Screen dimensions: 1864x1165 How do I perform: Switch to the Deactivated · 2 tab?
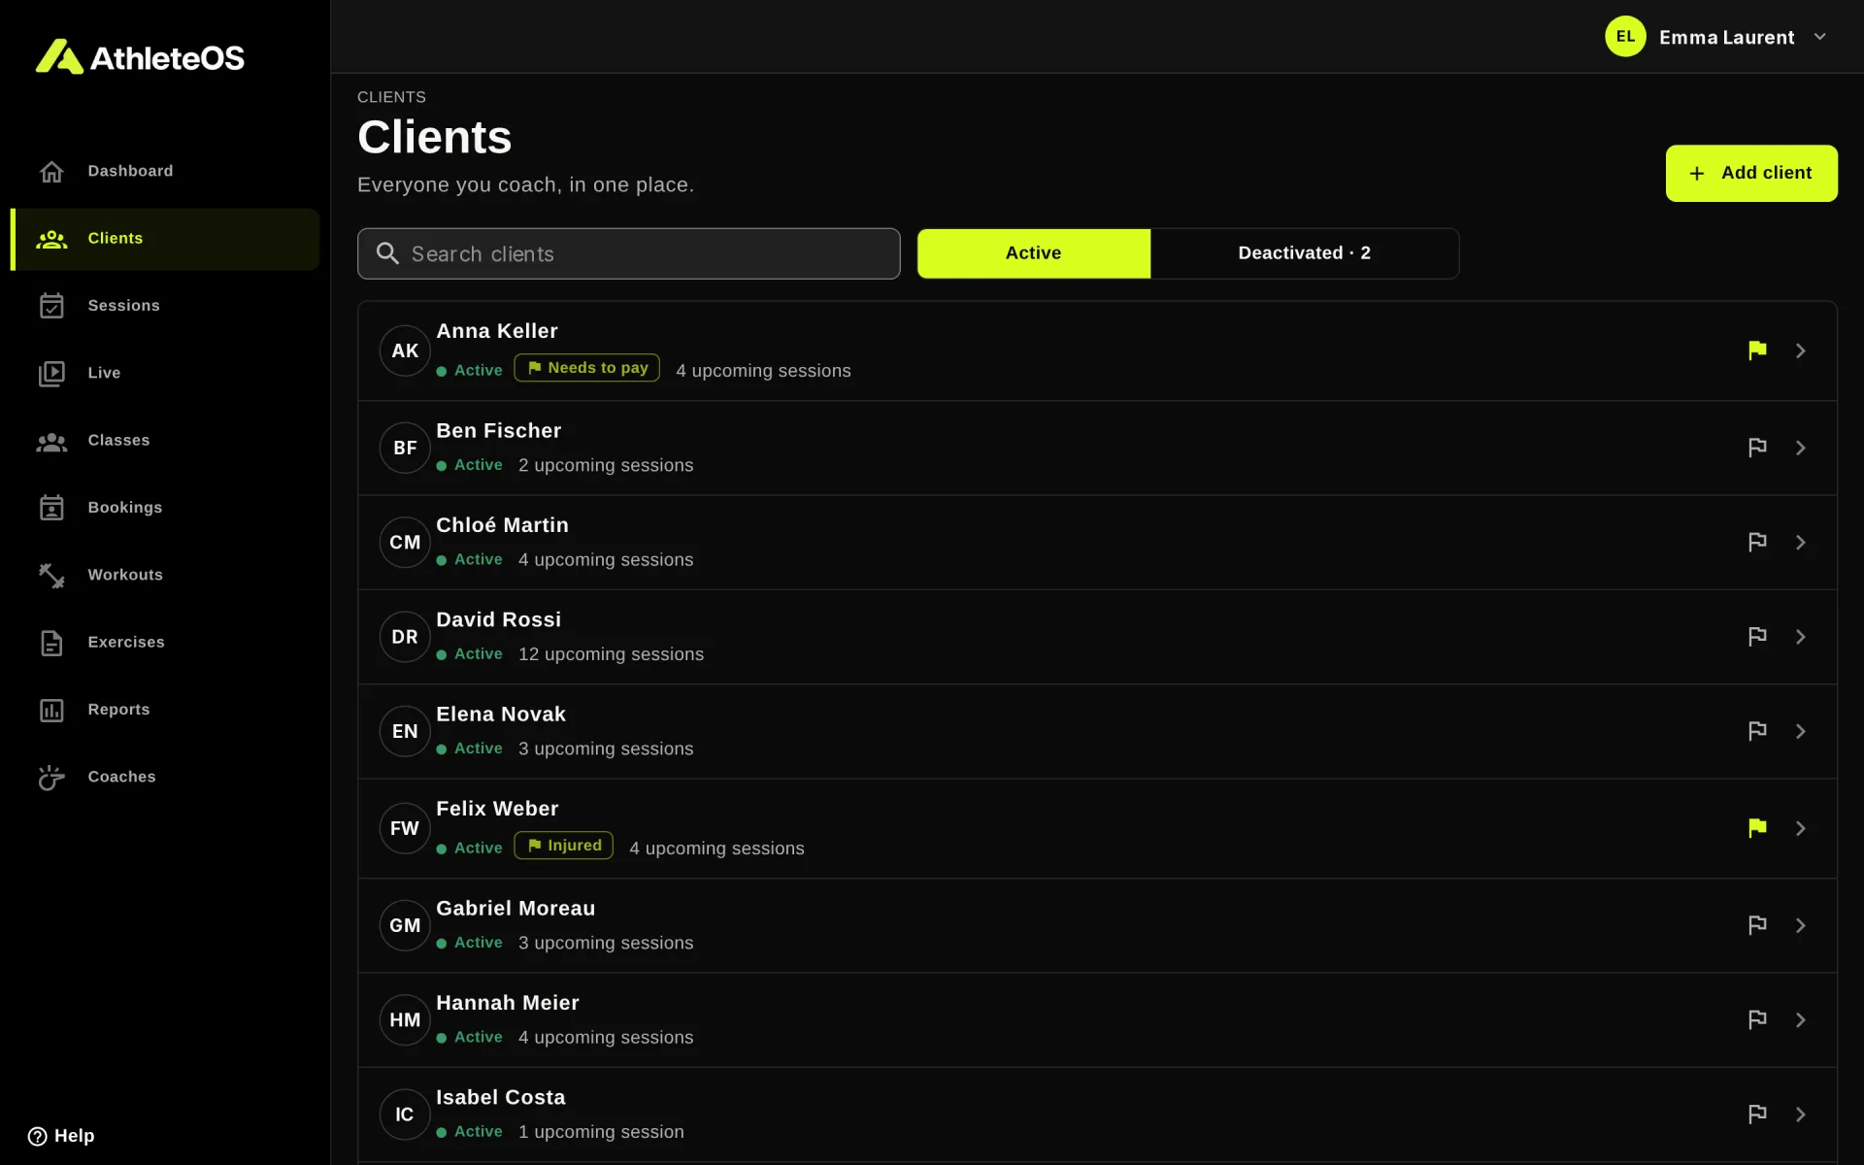[1304, 253]
